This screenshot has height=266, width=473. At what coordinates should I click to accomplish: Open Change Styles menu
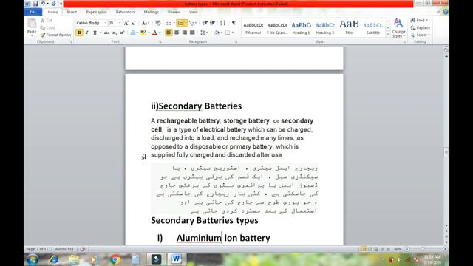pyautogui.click(x=398, y=28)
